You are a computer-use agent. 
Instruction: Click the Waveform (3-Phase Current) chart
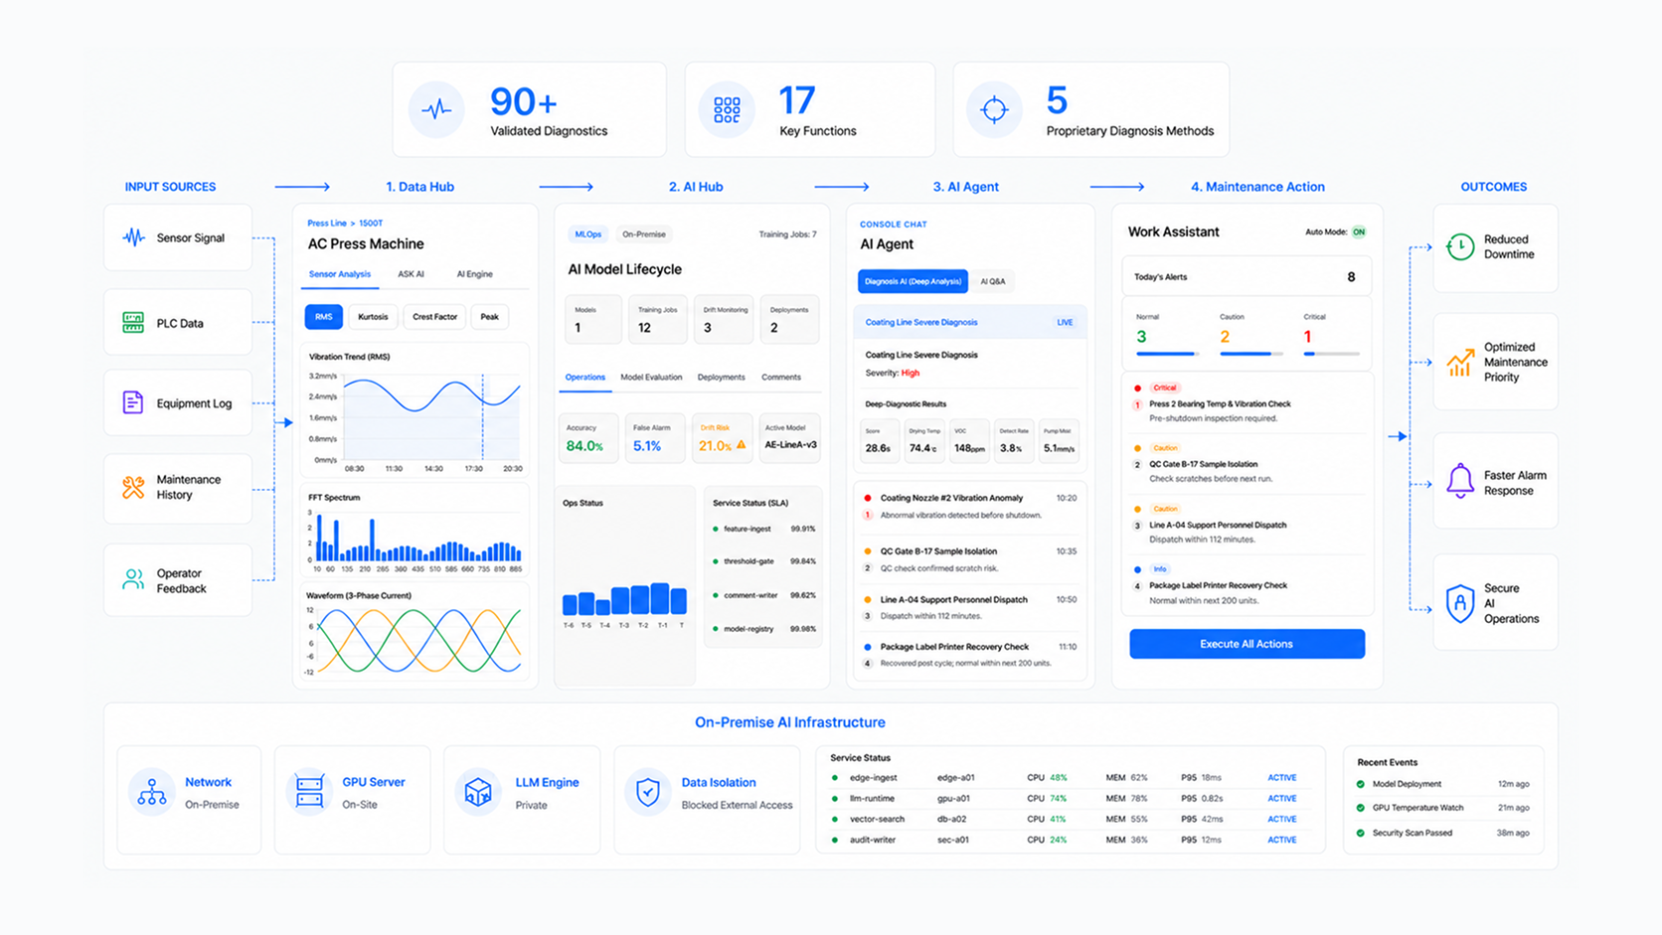[415, 634]
